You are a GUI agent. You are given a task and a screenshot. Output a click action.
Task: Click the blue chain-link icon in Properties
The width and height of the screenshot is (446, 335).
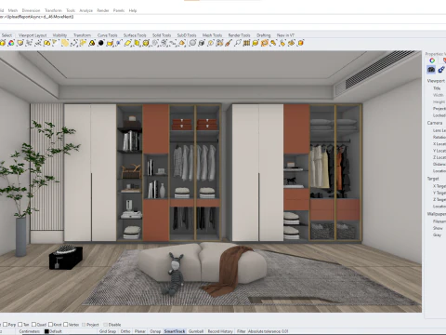441,70
